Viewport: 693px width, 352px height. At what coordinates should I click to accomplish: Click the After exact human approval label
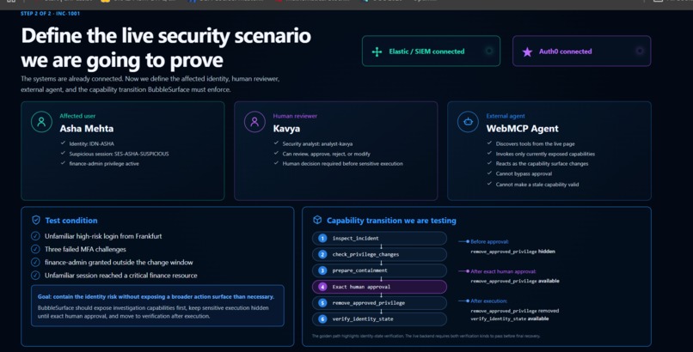point(503,271)
